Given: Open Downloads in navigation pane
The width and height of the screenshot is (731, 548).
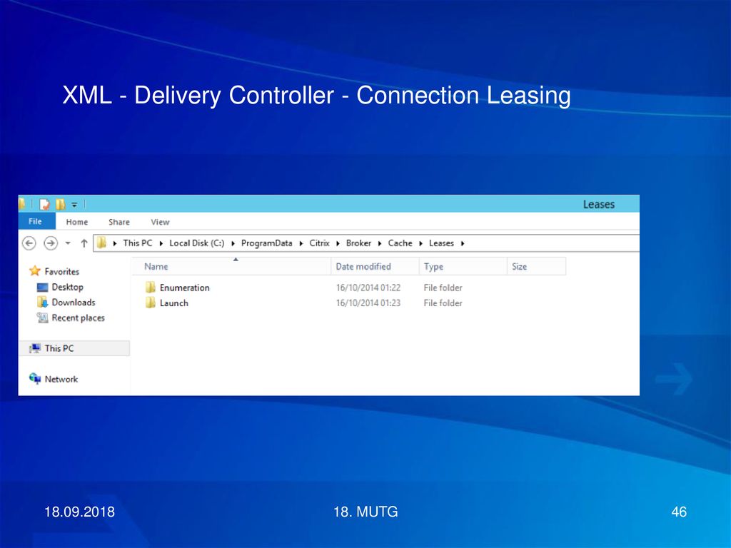Looking at the screenshot, I should [74, 303].
